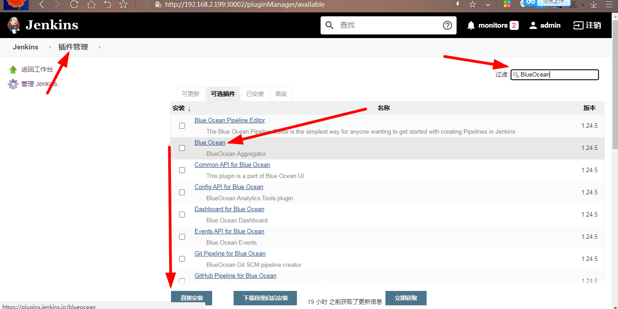The image size is (618, 309).
Task: Click the search magnifier icon in header
Action: (x=330, y=25)
